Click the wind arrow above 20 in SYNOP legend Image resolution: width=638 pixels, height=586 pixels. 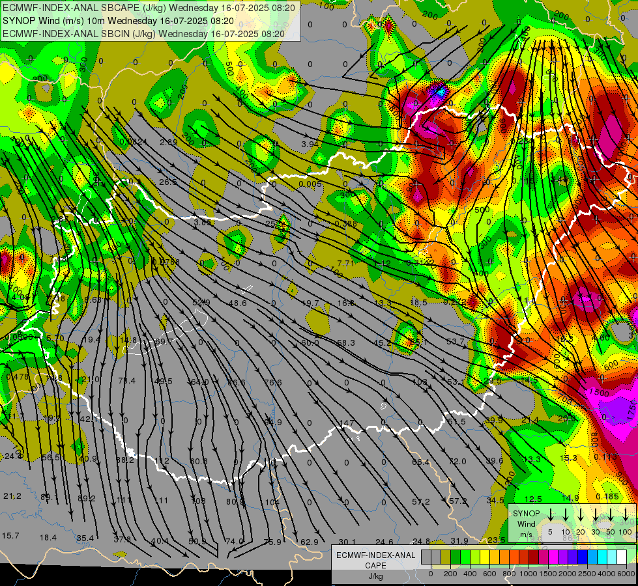pos(581,514)
